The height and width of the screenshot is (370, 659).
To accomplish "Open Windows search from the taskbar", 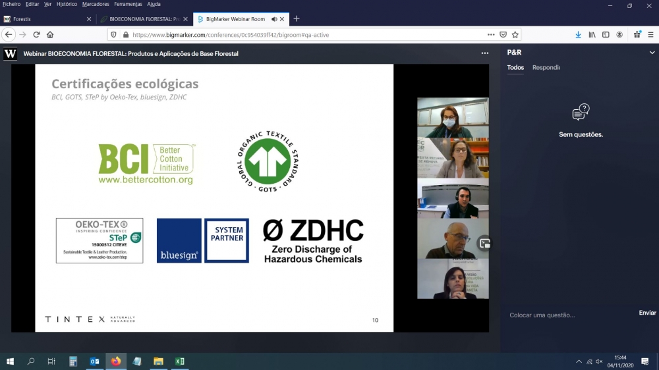I will [31, 361].
